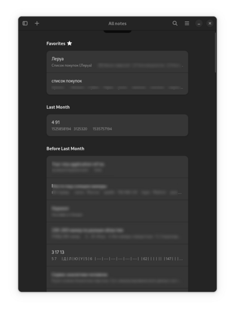Click the Favorites section heading
235x312 pixels.
point(56,43)
